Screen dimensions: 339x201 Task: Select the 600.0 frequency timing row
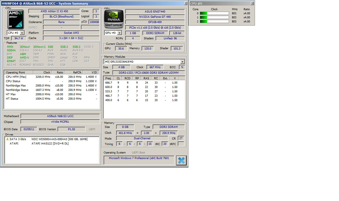pos(144,87)
